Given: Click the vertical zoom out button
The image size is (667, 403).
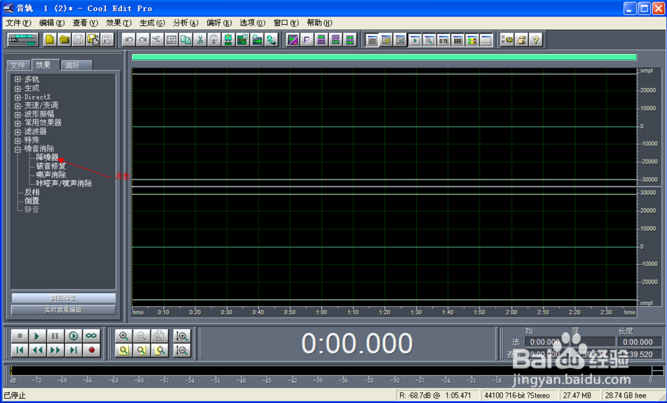Looking at the screenshot, I should coord(181,350).
